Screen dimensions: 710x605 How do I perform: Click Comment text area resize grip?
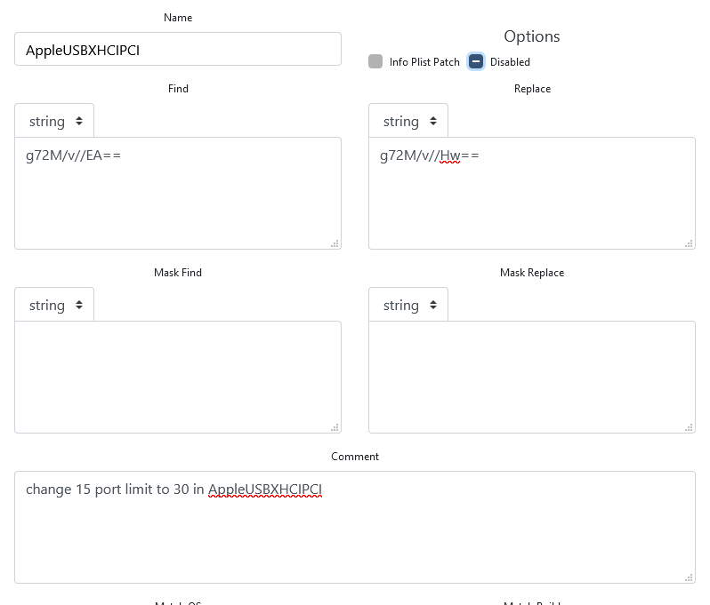(690, 577)
